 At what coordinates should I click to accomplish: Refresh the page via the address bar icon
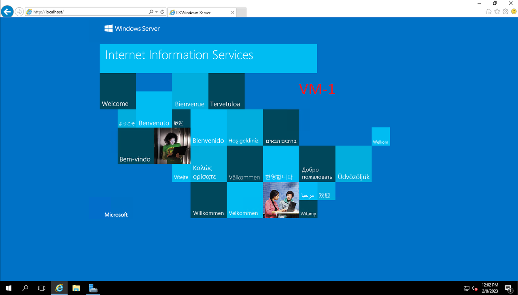162,11
